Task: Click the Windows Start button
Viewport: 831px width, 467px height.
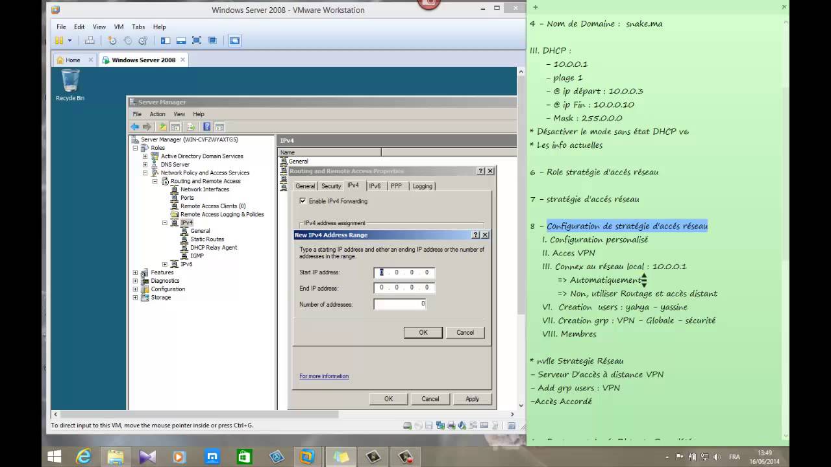Action: tap(54, 457)
